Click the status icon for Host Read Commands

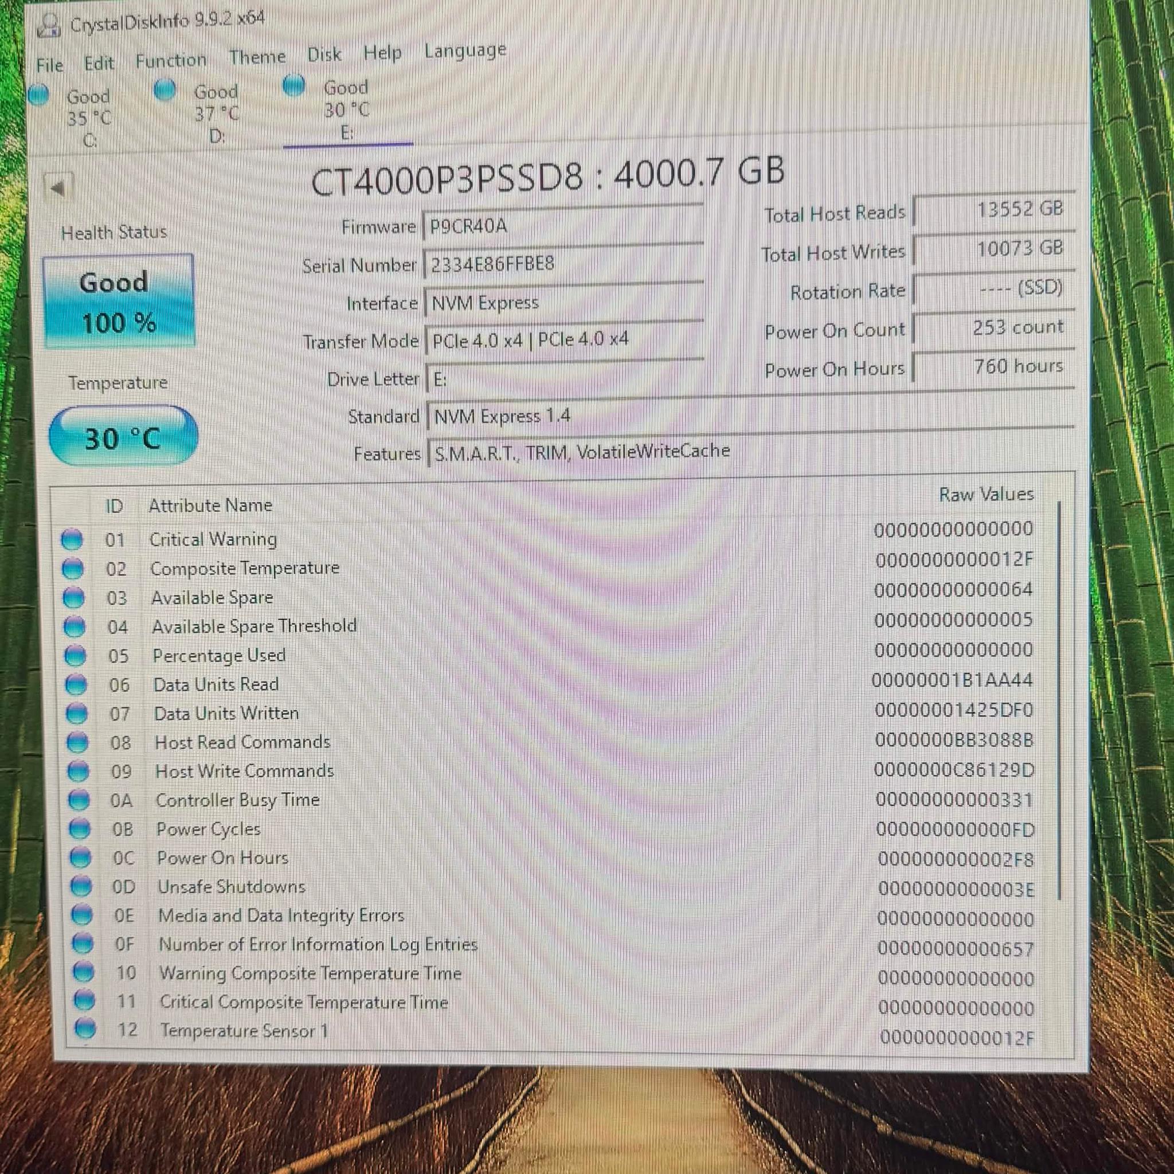tap(77, 742)
